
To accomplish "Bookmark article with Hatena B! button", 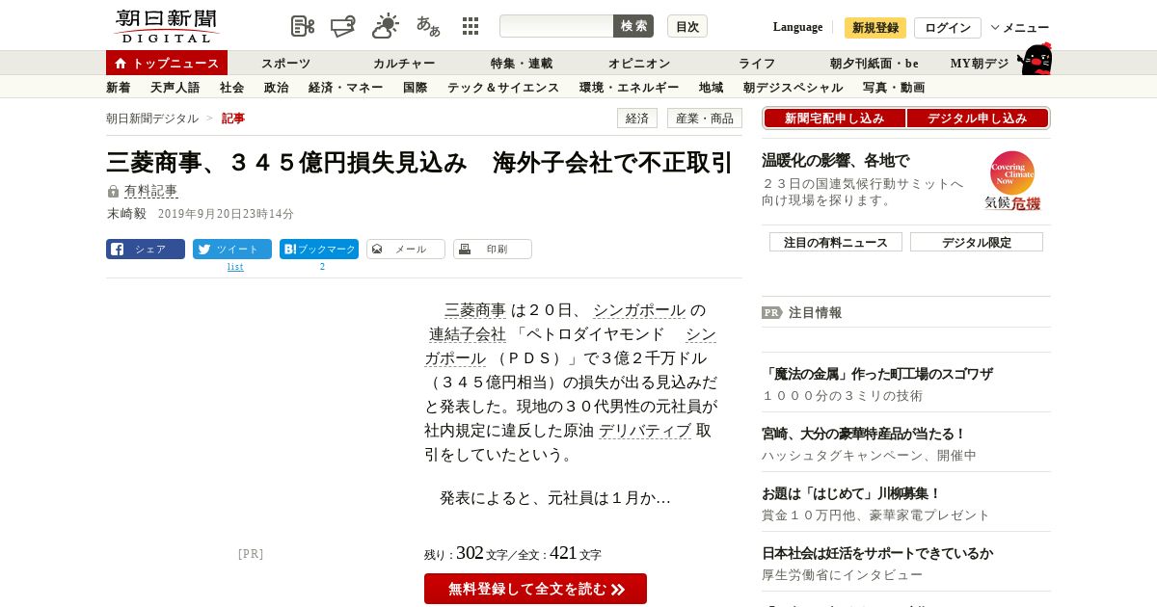I will click(319, 249).
